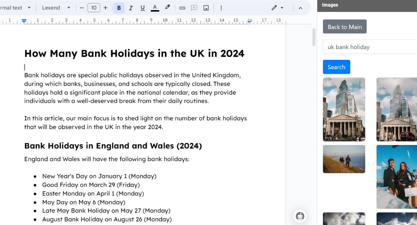Click the New Year's Day bullet item
Viewport: 417px width, 225px height.
99,176
